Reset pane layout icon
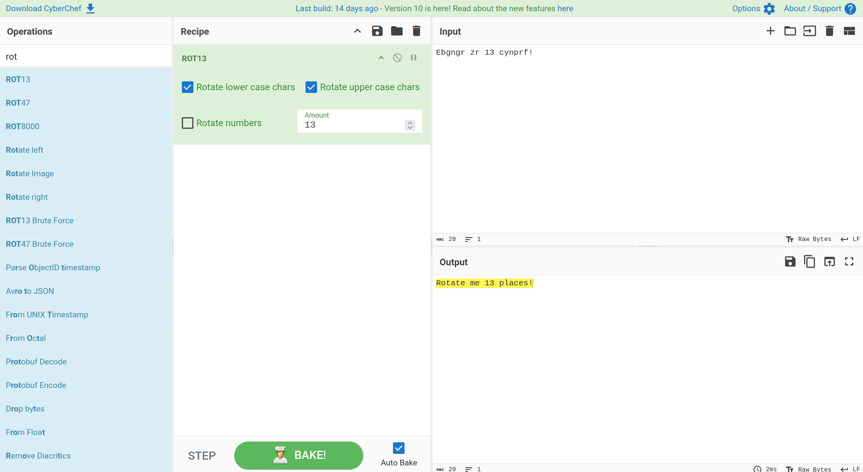This screenshot has height=472, width=863. pyautogui.click(x=849, y=31)
